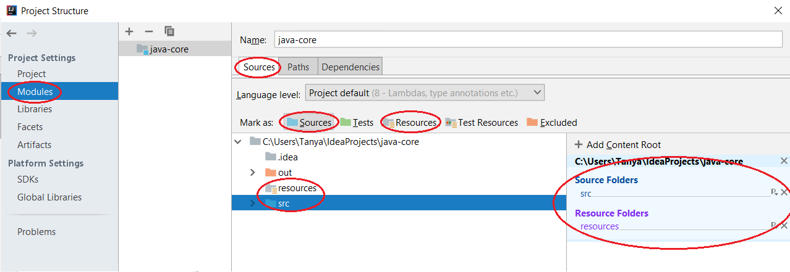Click Add Content Root
Screen dimensions: 790x272
pyautogui.click(x=618, y=145)
